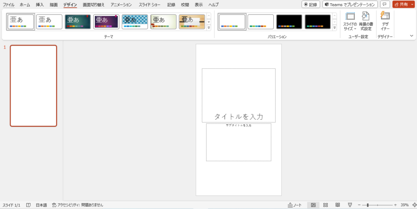The width and height of the screenshot is (417, 209).
Task: Select slide 1 thumbnail
Action: point(33,86)
